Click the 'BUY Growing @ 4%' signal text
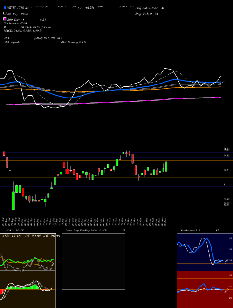The image size is (233, 308). click(x=73, y=42)
